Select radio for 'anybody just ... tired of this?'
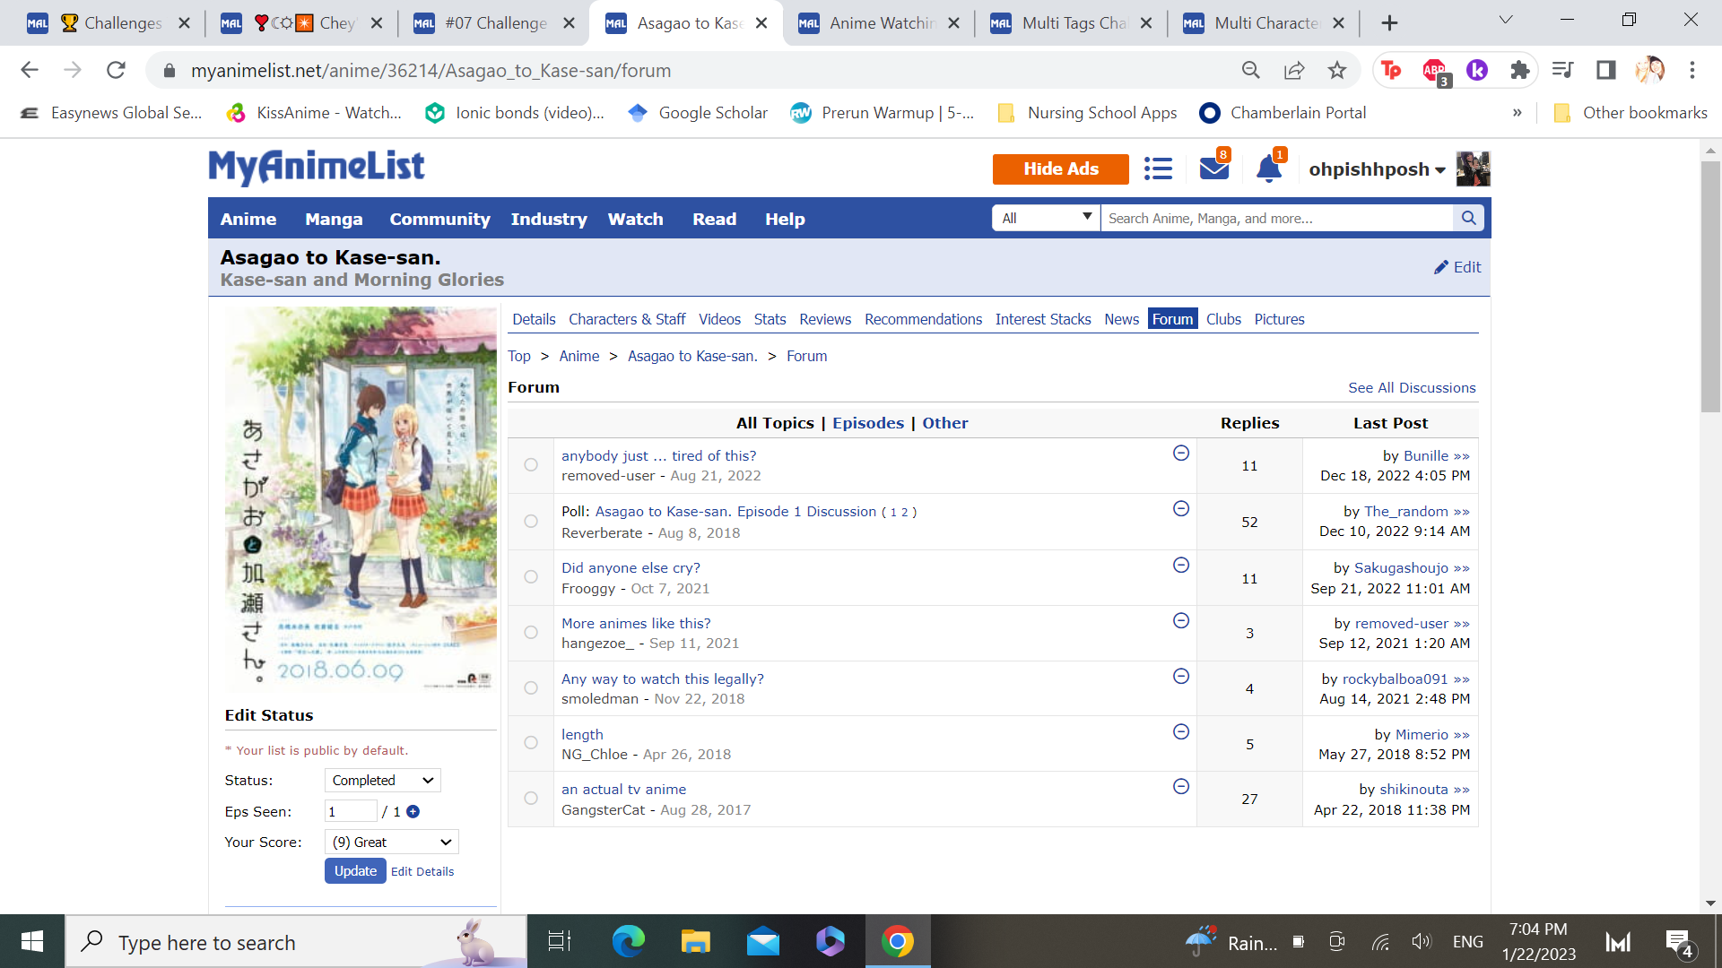The image size is (1722, 968). 531,465
